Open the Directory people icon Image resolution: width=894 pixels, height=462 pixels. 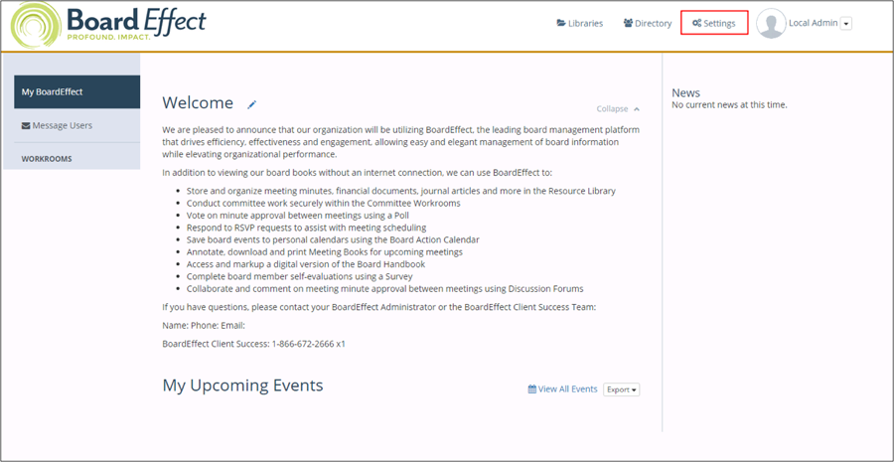pos(628,23)
